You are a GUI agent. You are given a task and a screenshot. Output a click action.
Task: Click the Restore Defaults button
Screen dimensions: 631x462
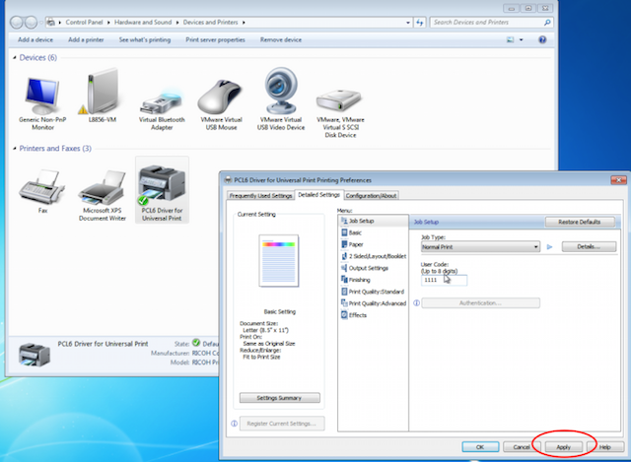pyautogui.click(x=580, y=222)
